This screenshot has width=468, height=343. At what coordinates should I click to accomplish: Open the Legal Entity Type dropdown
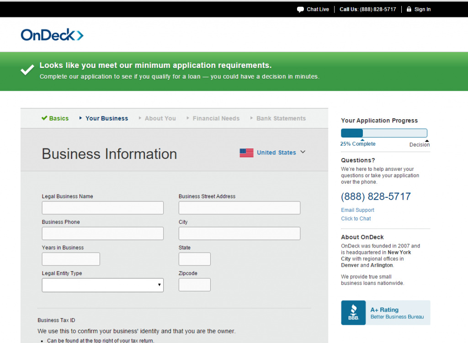[103, 285]
